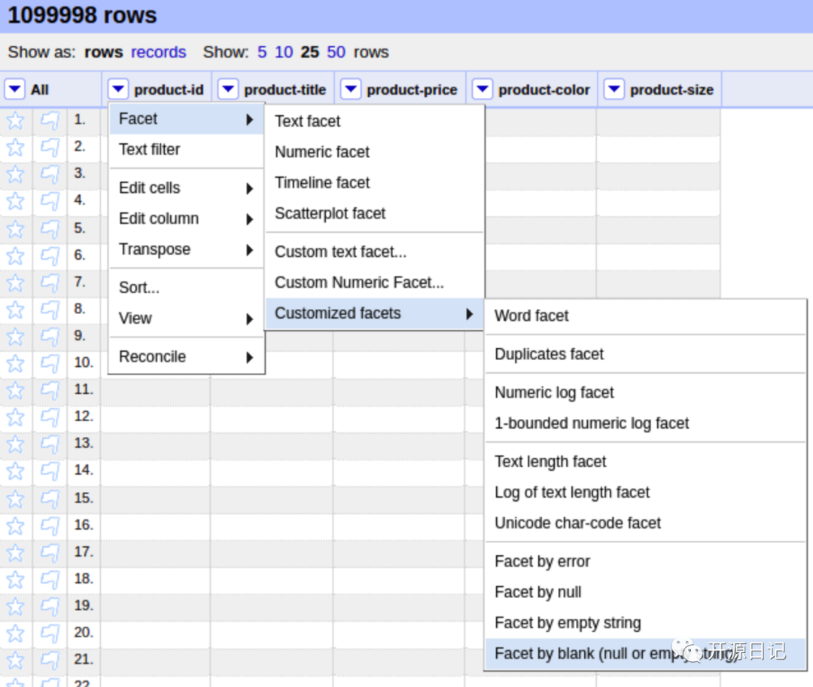The height and width of the screenshot is (687, 813).
Task: Switch view to records
Action: pos(158,52)
